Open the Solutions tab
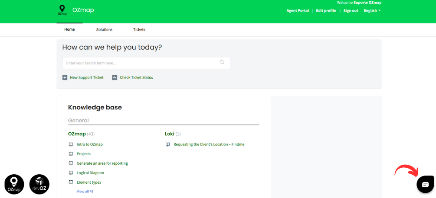The image size is (436, 198). coord(104,30)
